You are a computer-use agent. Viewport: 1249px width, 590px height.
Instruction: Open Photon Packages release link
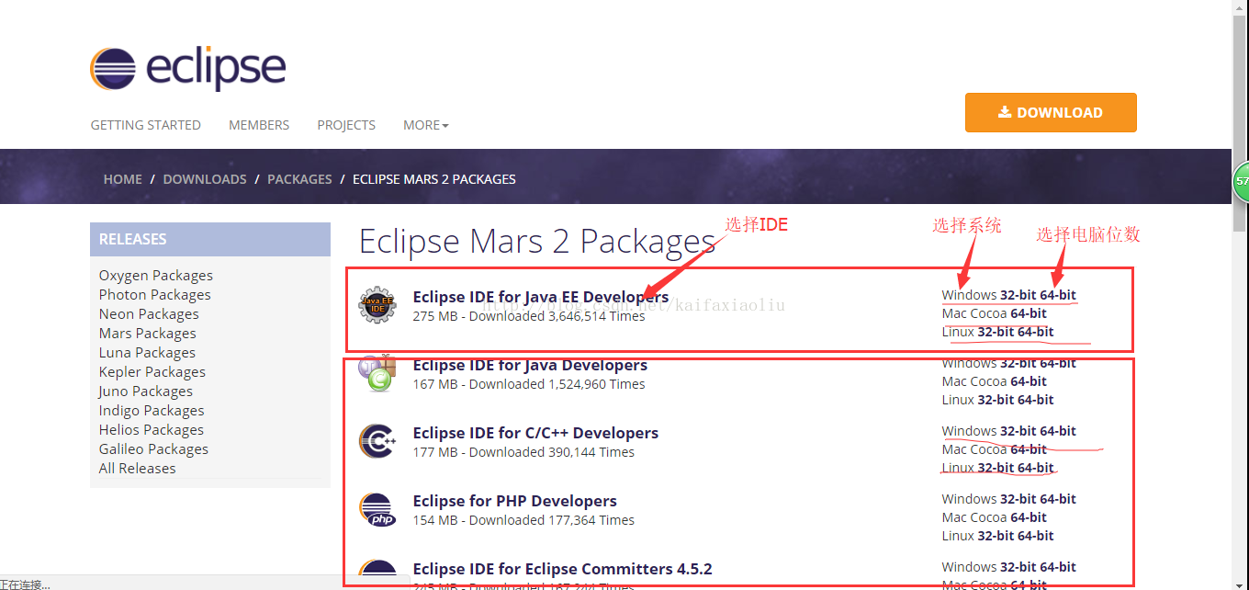pos(155,295)
